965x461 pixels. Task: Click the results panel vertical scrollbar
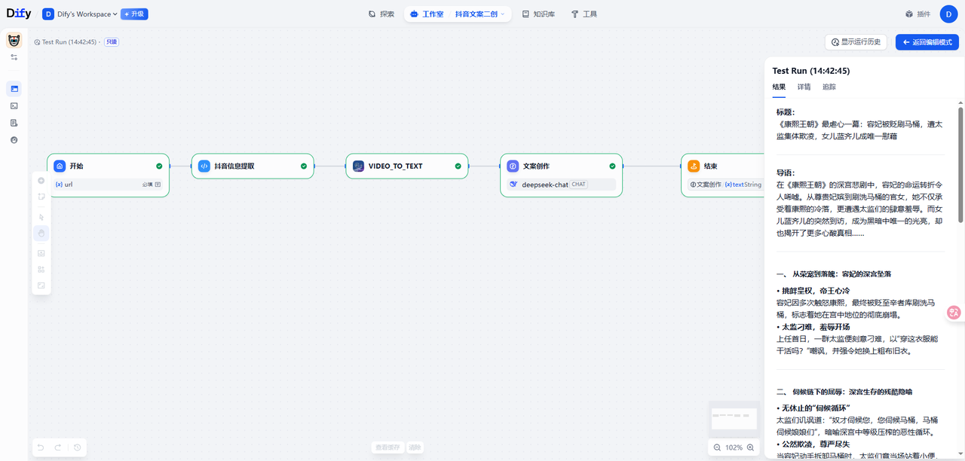[960, 166]
